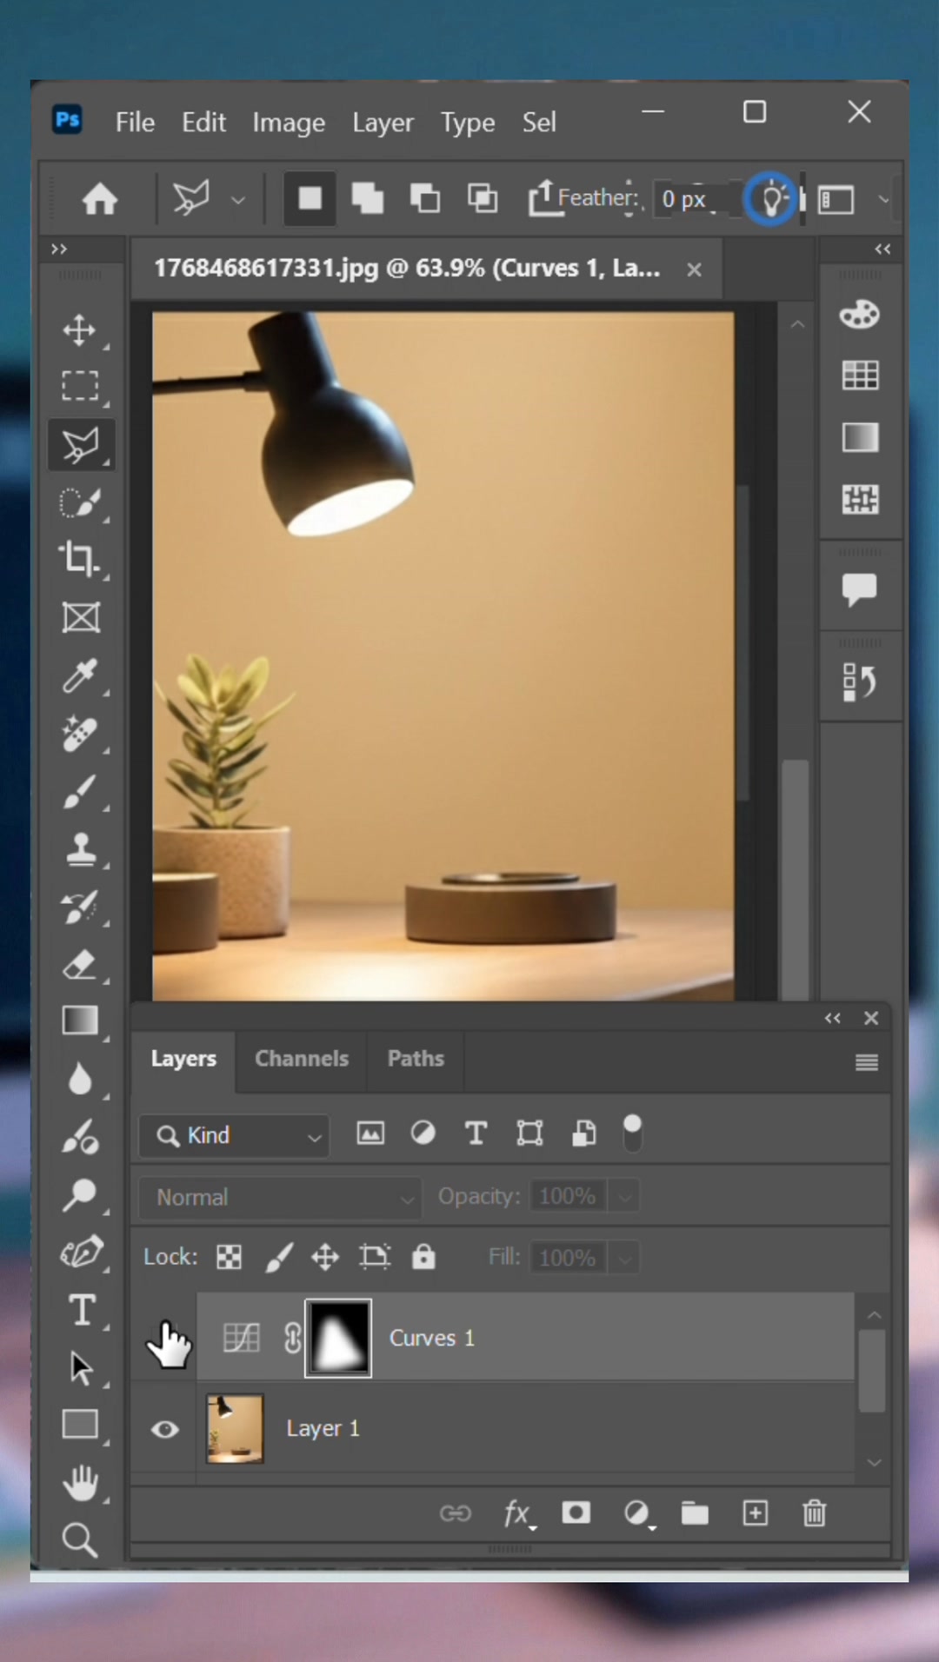This screenshot has height=1662, width=939.
Task: Open the Fill slider dropdown arrow
Action: (624, 1258)
